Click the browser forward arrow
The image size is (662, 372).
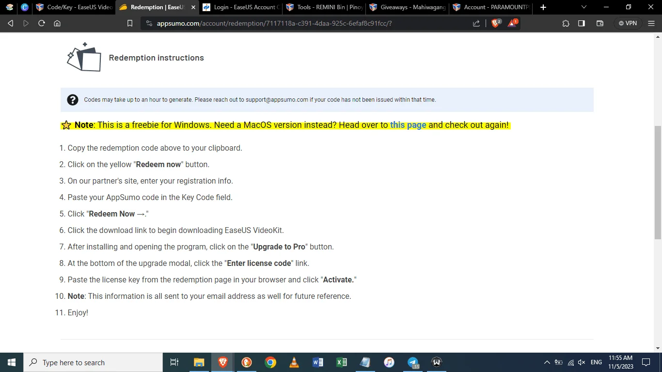(26, 23)
